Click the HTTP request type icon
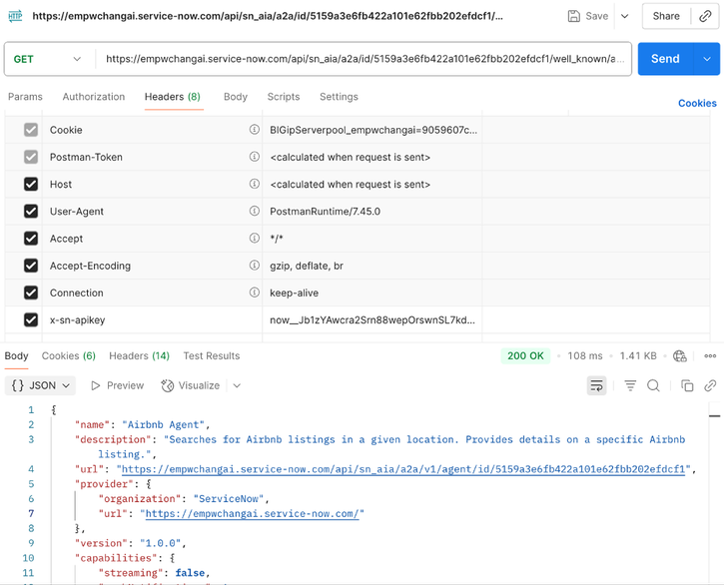Image resolution: width=724 pixels, height=586 pixels. (x=15, y=16)
